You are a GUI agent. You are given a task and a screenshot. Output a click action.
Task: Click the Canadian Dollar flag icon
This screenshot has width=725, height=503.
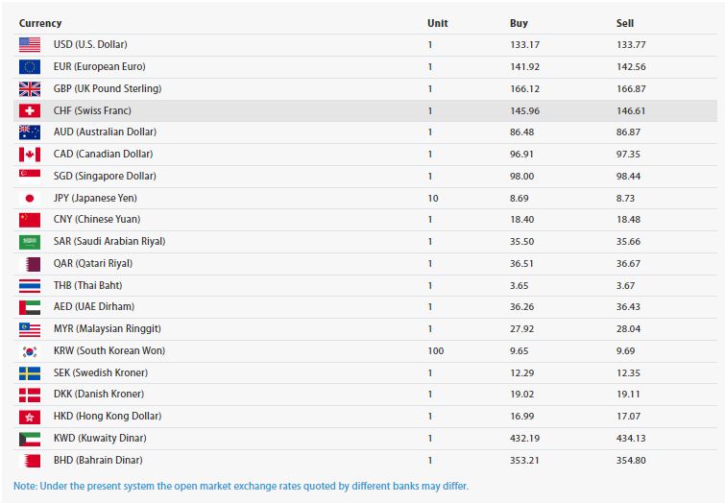click(29, 154)
